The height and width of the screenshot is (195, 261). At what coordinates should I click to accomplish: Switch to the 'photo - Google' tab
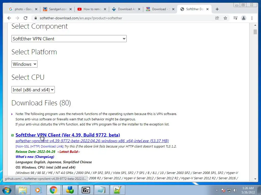pyautogui.click(x=21, y=9)
